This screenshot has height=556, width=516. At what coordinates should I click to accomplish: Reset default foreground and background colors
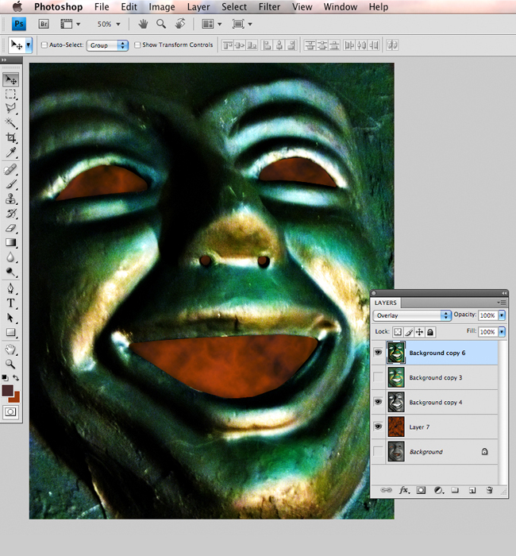point(5,377)
